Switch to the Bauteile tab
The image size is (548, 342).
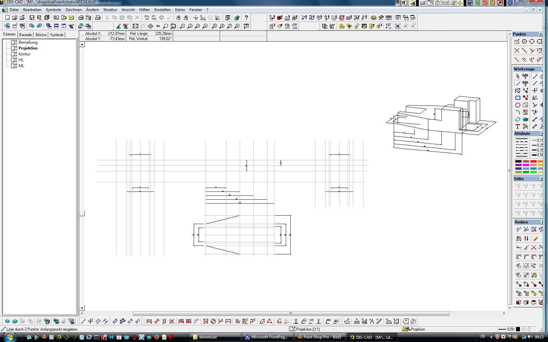tap(25, 35)
